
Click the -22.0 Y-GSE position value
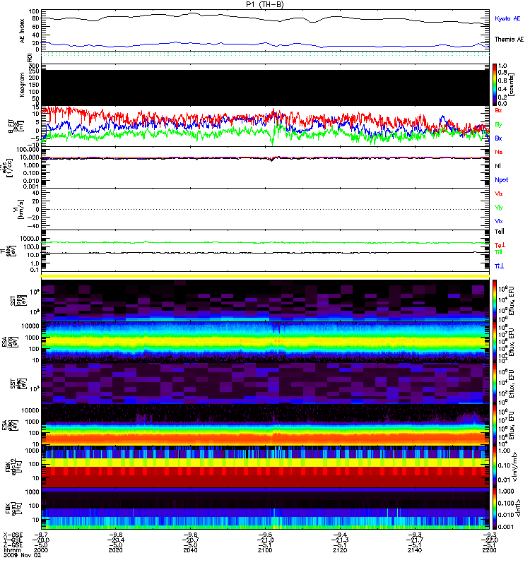click(x=489, y=540)
